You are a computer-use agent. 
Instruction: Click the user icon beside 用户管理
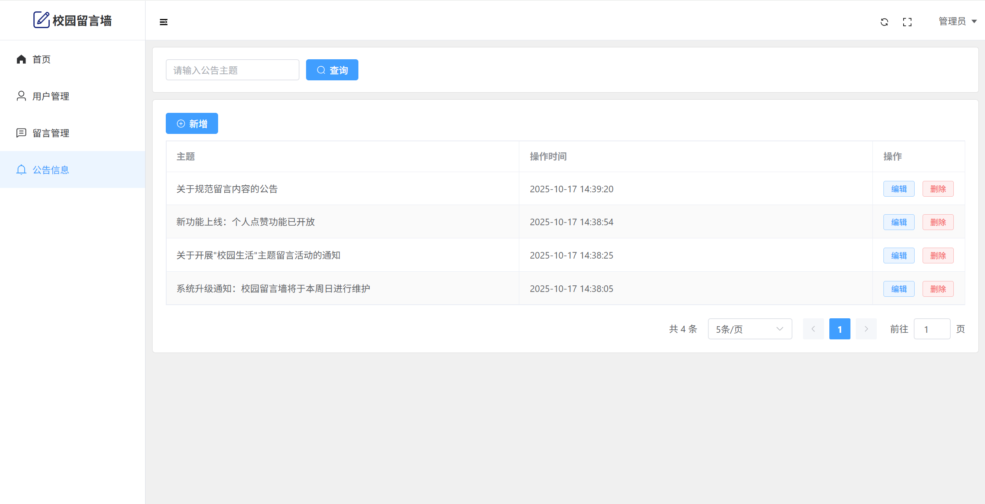(21, 96)
